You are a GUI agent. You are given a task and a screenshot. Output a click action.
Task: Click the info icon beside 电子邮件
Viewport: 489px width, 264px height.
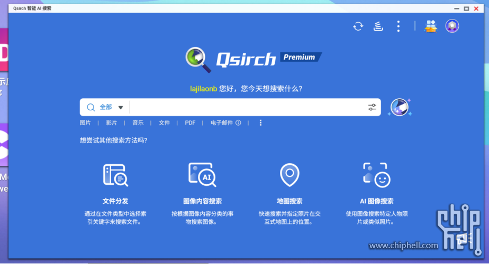pos(238,122)
